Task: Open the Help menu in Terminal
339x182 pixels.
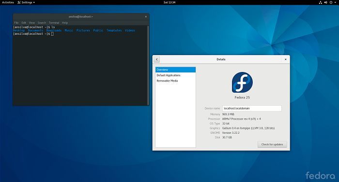Action: click(65, 23)
